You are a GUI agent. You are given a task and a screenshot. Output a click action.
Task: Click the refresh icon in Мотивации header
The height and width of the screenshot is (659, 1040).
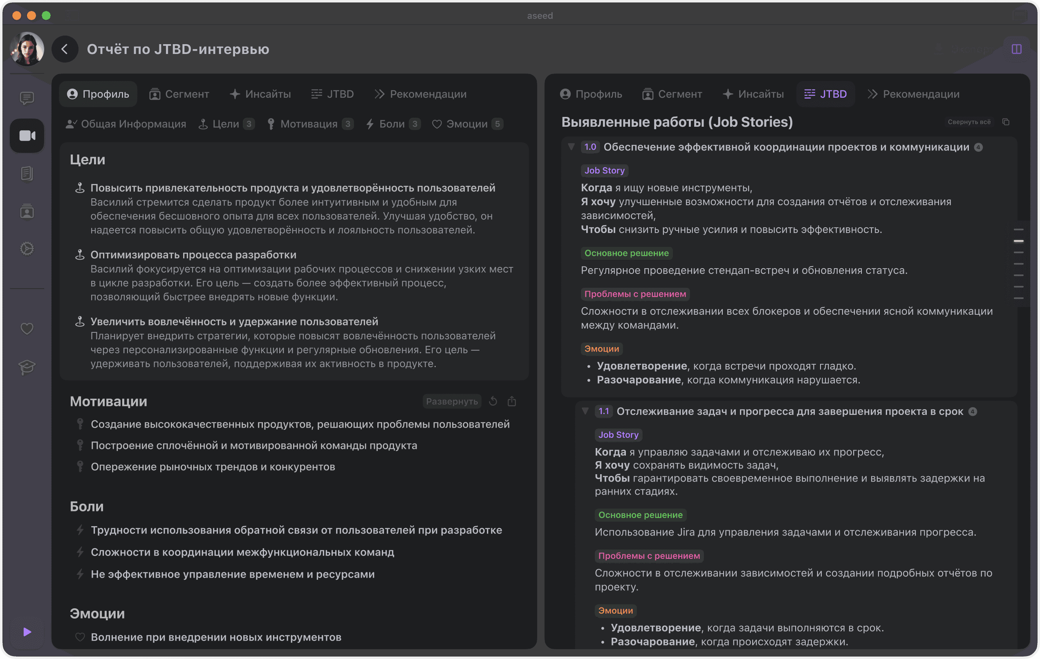click(493, 401)
